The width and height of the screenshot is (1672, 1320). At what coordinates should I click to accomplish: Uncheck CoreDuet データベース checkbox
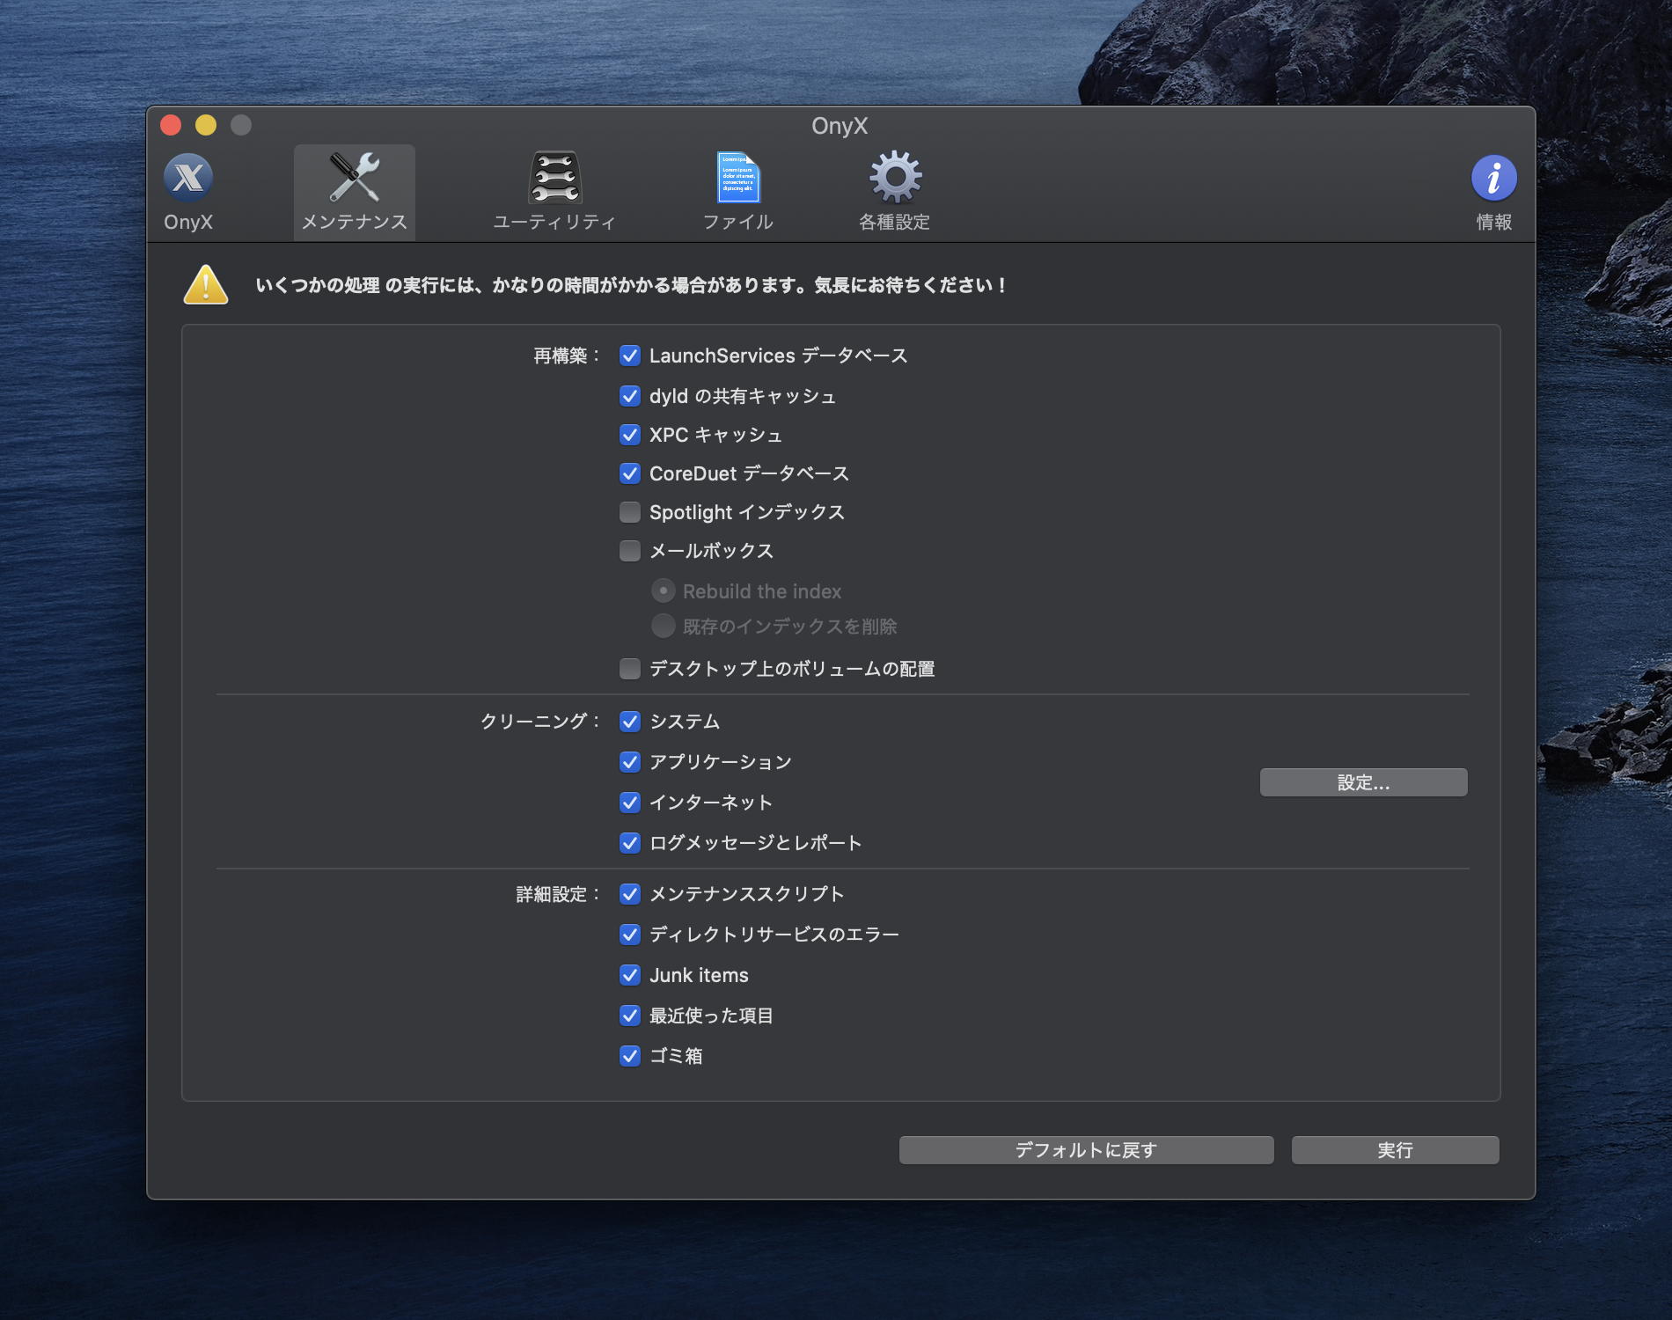coord(630,473)
